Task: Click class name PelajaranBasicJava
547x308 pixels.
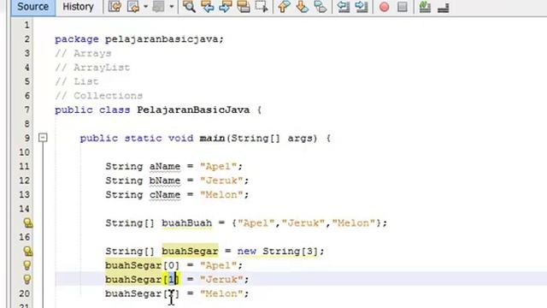Action: point(193,110)
